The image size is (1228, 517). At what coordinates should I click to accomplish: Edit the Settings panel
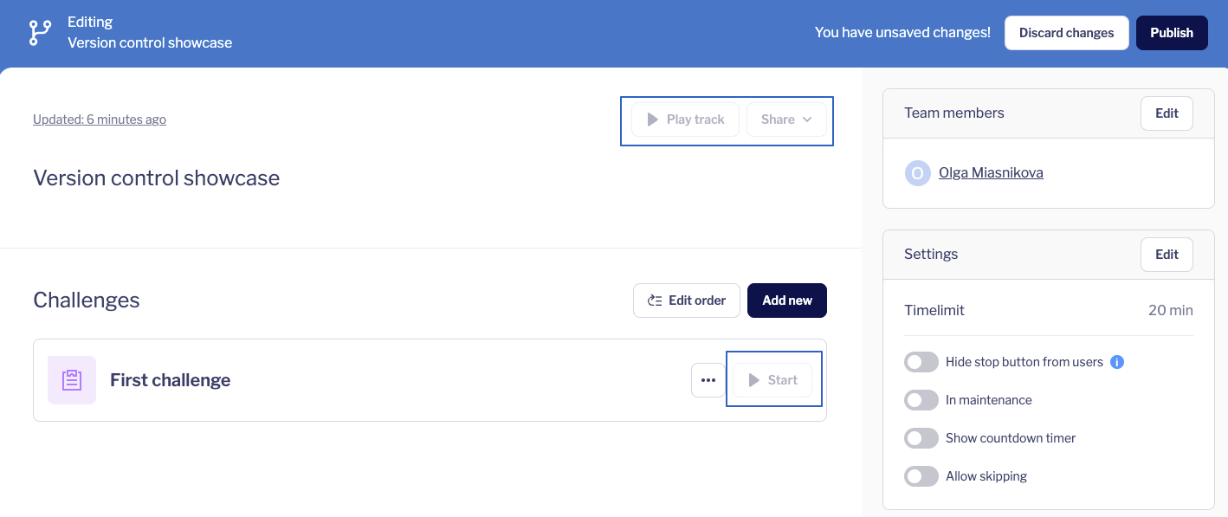pos(1167,255)
